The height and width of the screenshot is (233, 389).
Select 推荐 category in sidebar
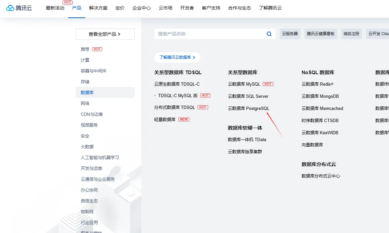(85, 49)
